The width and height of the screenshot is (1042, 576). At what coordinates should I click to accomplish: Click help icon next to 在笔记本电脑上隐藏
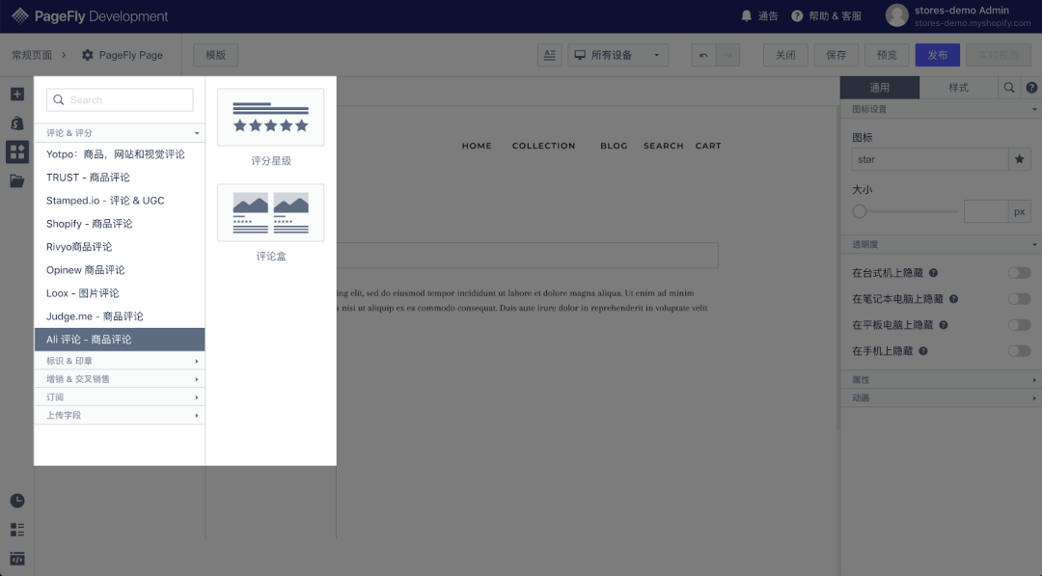tap(953, 299)
